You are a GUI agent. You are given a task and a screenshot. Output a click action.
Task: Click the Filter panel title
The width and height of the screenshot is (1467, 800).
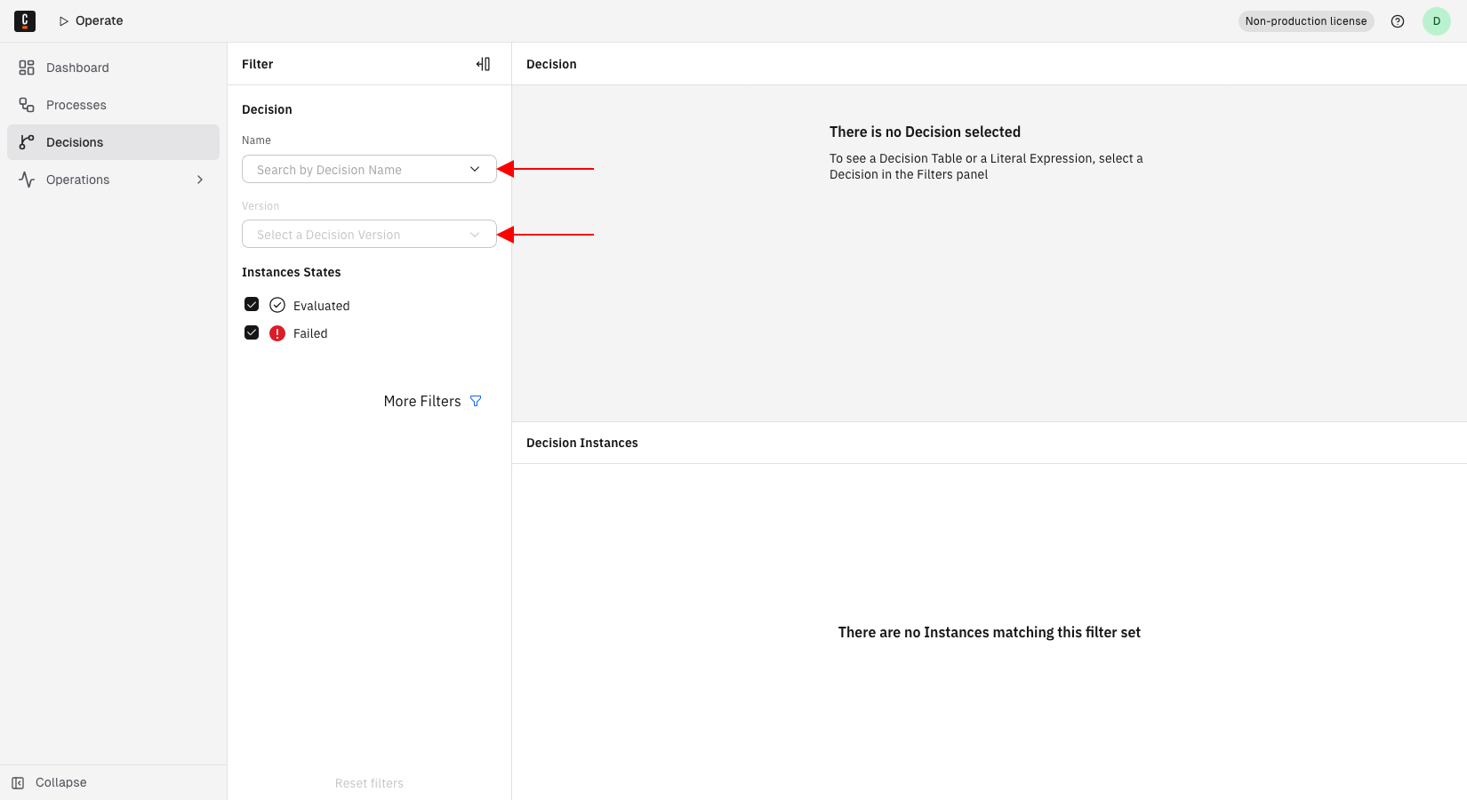point(257,64)
